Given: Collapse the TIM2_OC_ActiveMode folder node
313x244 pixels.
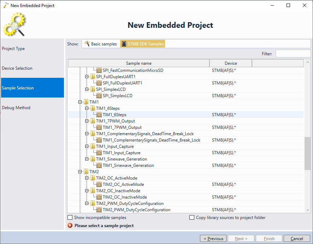Looking at the screenshot, I should 87,178.
